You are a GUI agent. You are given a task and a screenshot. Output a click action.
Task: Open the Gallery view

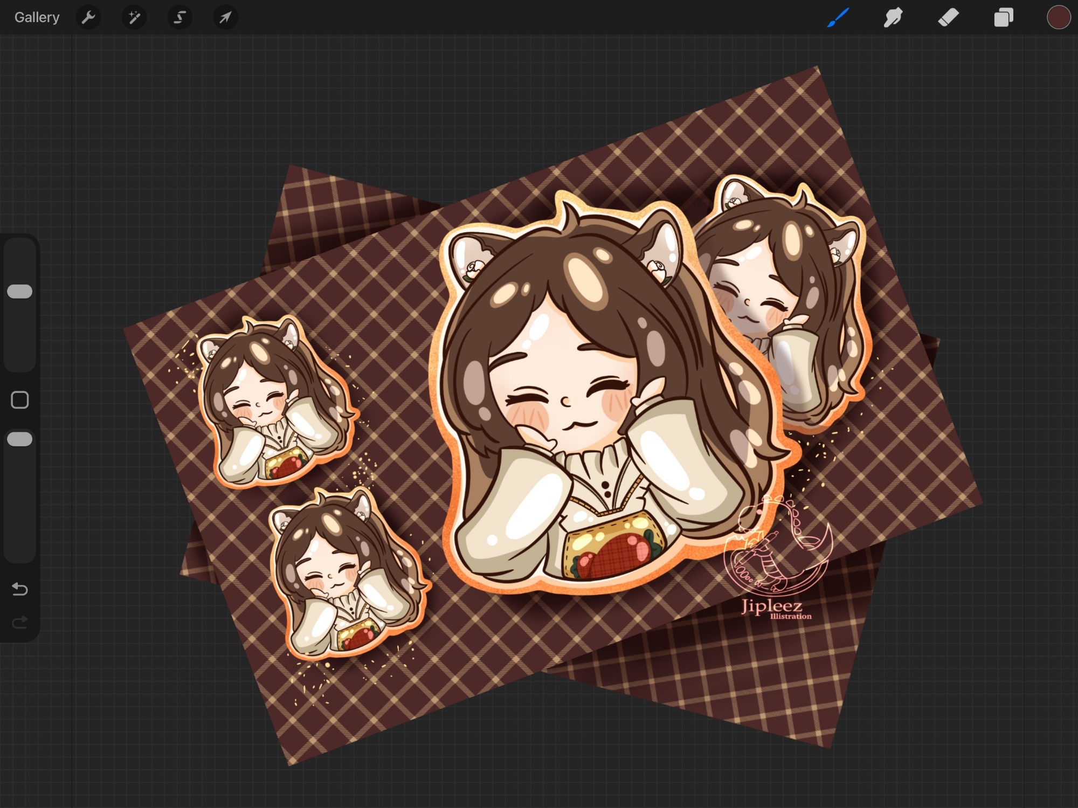pos(37,18)
